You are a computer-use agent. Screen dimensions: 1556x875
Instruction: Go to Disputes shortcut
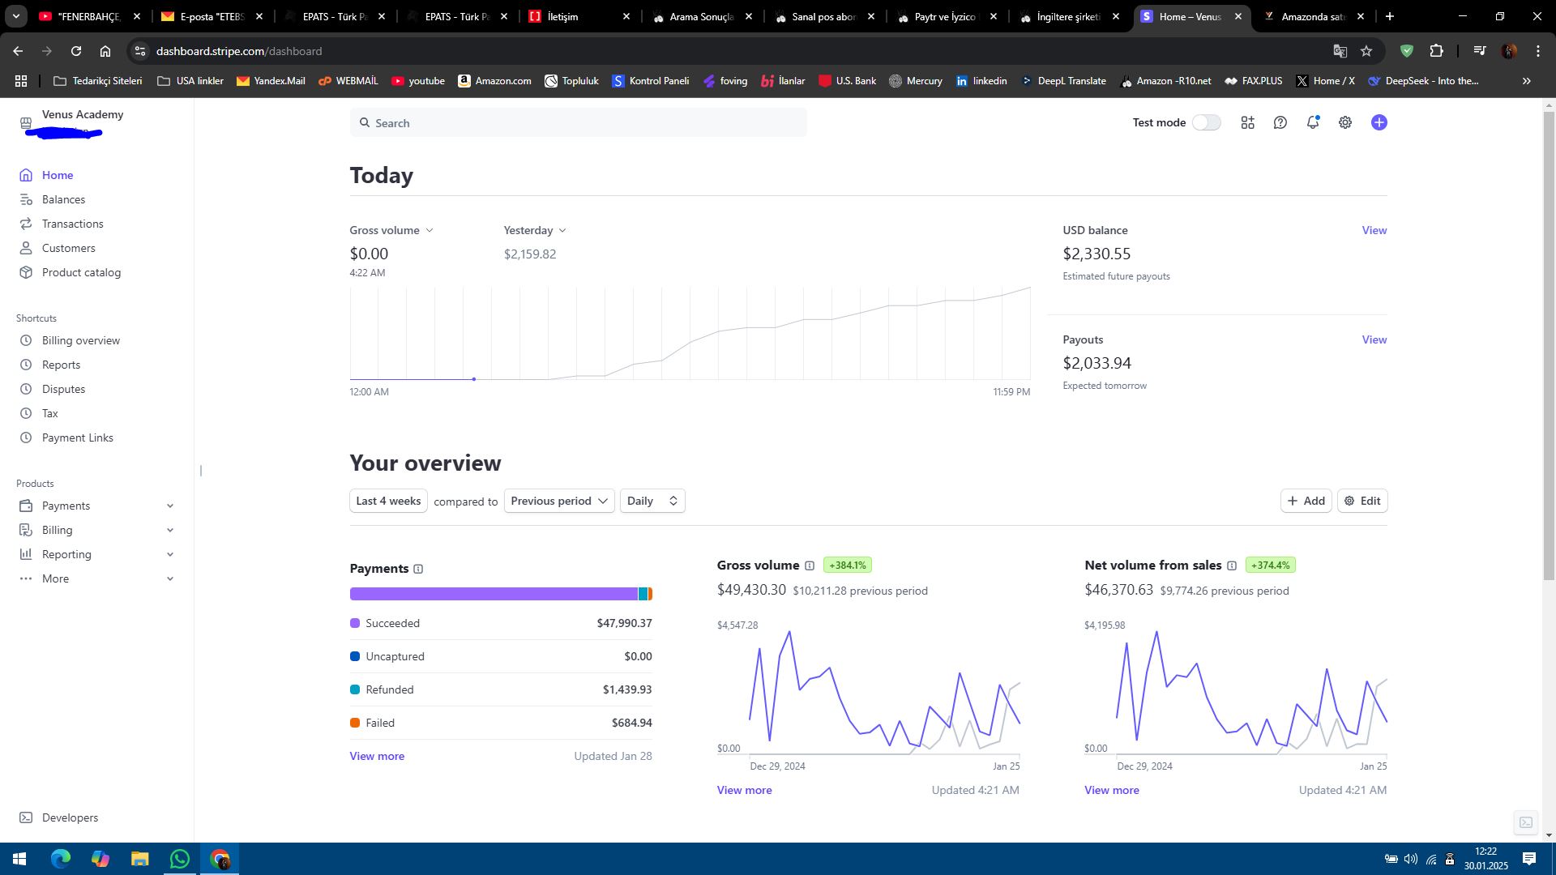click(x=63, y=389)
